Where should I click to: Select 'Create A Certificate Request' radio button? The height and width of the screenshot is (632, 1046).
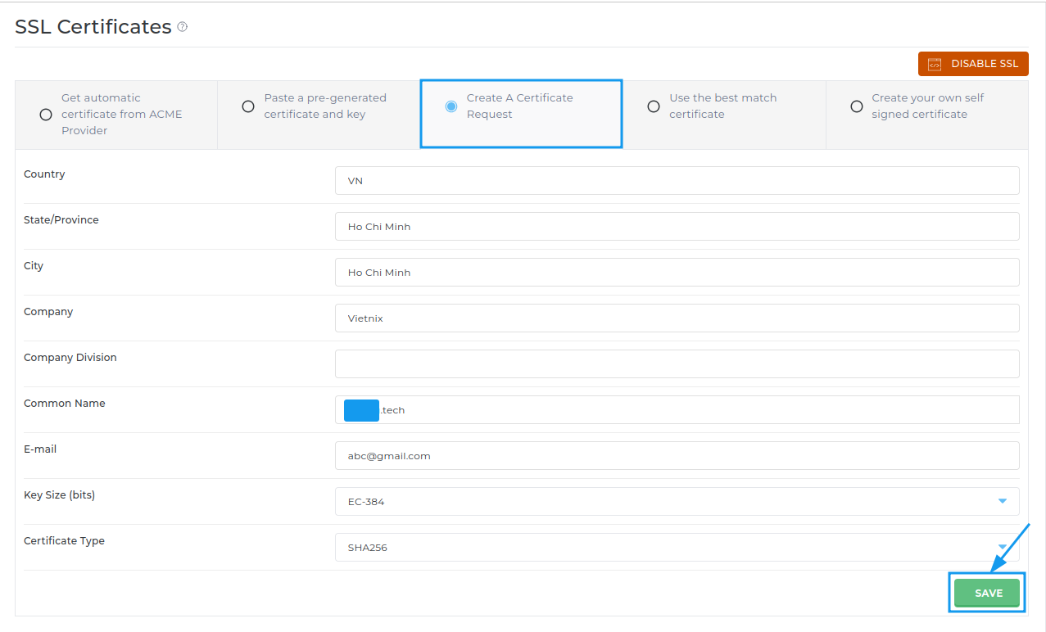(x=451, y=106)
